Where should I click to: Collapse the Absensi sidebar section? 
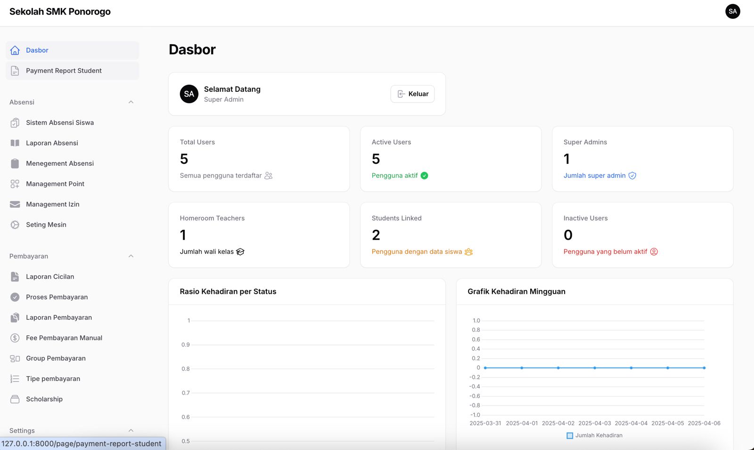point(131,102)
